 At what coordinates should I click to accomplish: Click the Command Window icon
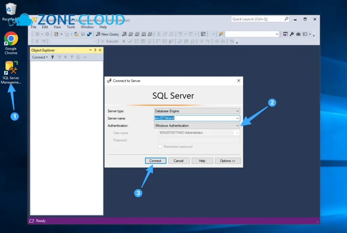(305, 34)
